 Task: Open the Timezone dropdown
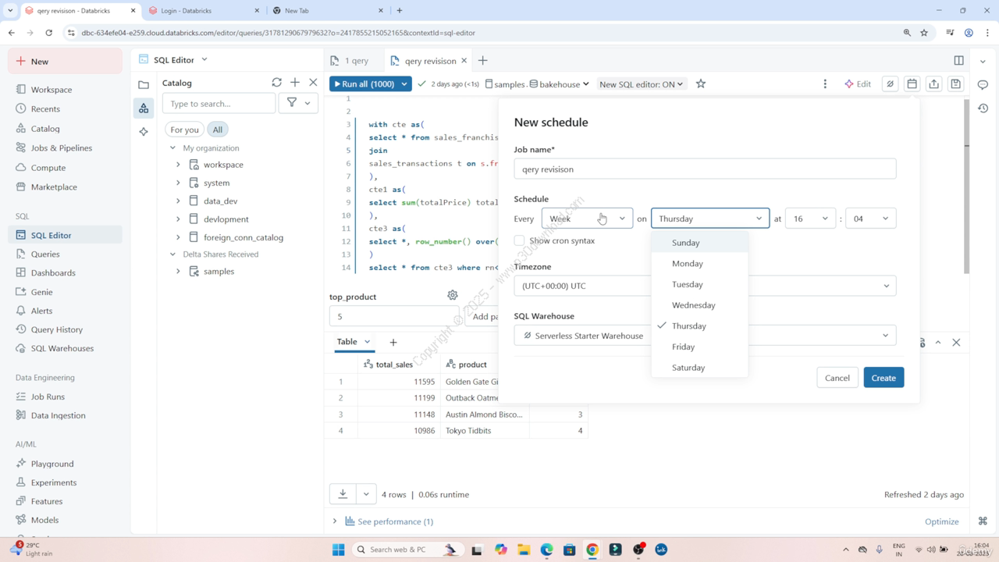(704, 286)
